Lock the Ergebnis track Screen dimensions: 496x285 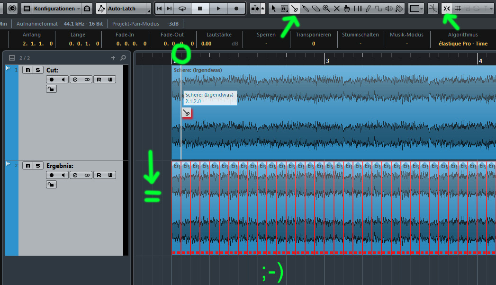click(51, 185)
